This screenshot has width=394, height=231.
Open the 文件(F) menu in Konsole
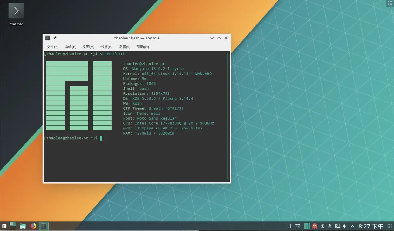point(52,47)
